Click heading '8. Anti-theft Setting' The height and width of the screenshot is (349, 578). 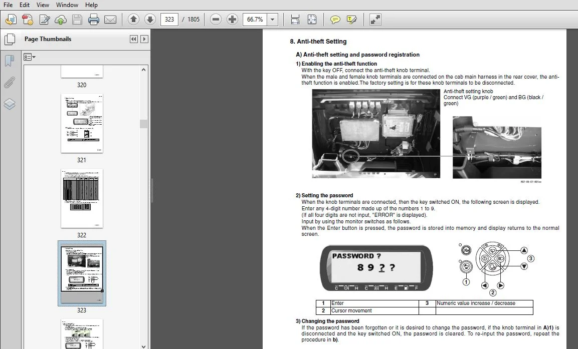(318, 42)
